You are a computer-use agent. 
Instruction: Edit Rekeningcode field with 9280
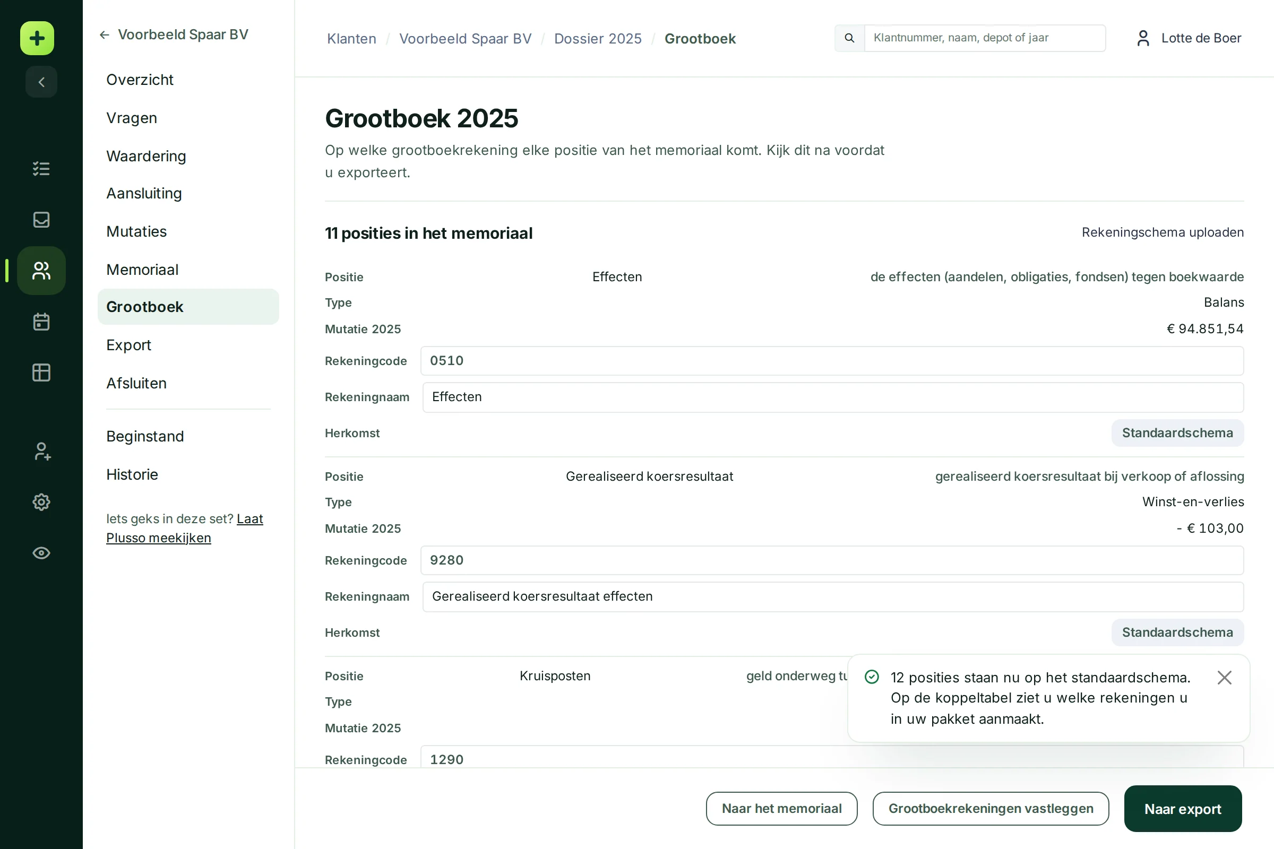(x=832, y=560)
